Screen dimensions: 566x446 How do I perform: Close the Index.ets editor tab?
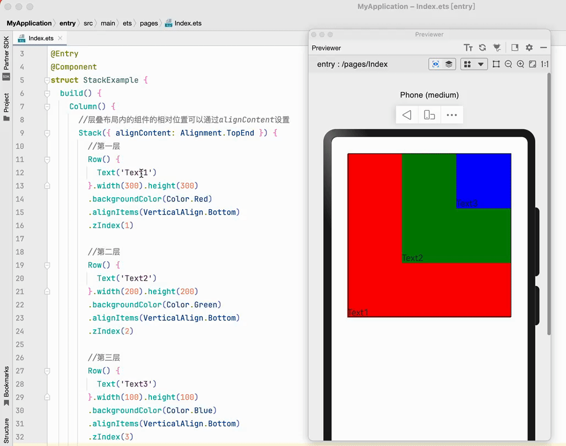pyautogui.click(x=60, y=38)
